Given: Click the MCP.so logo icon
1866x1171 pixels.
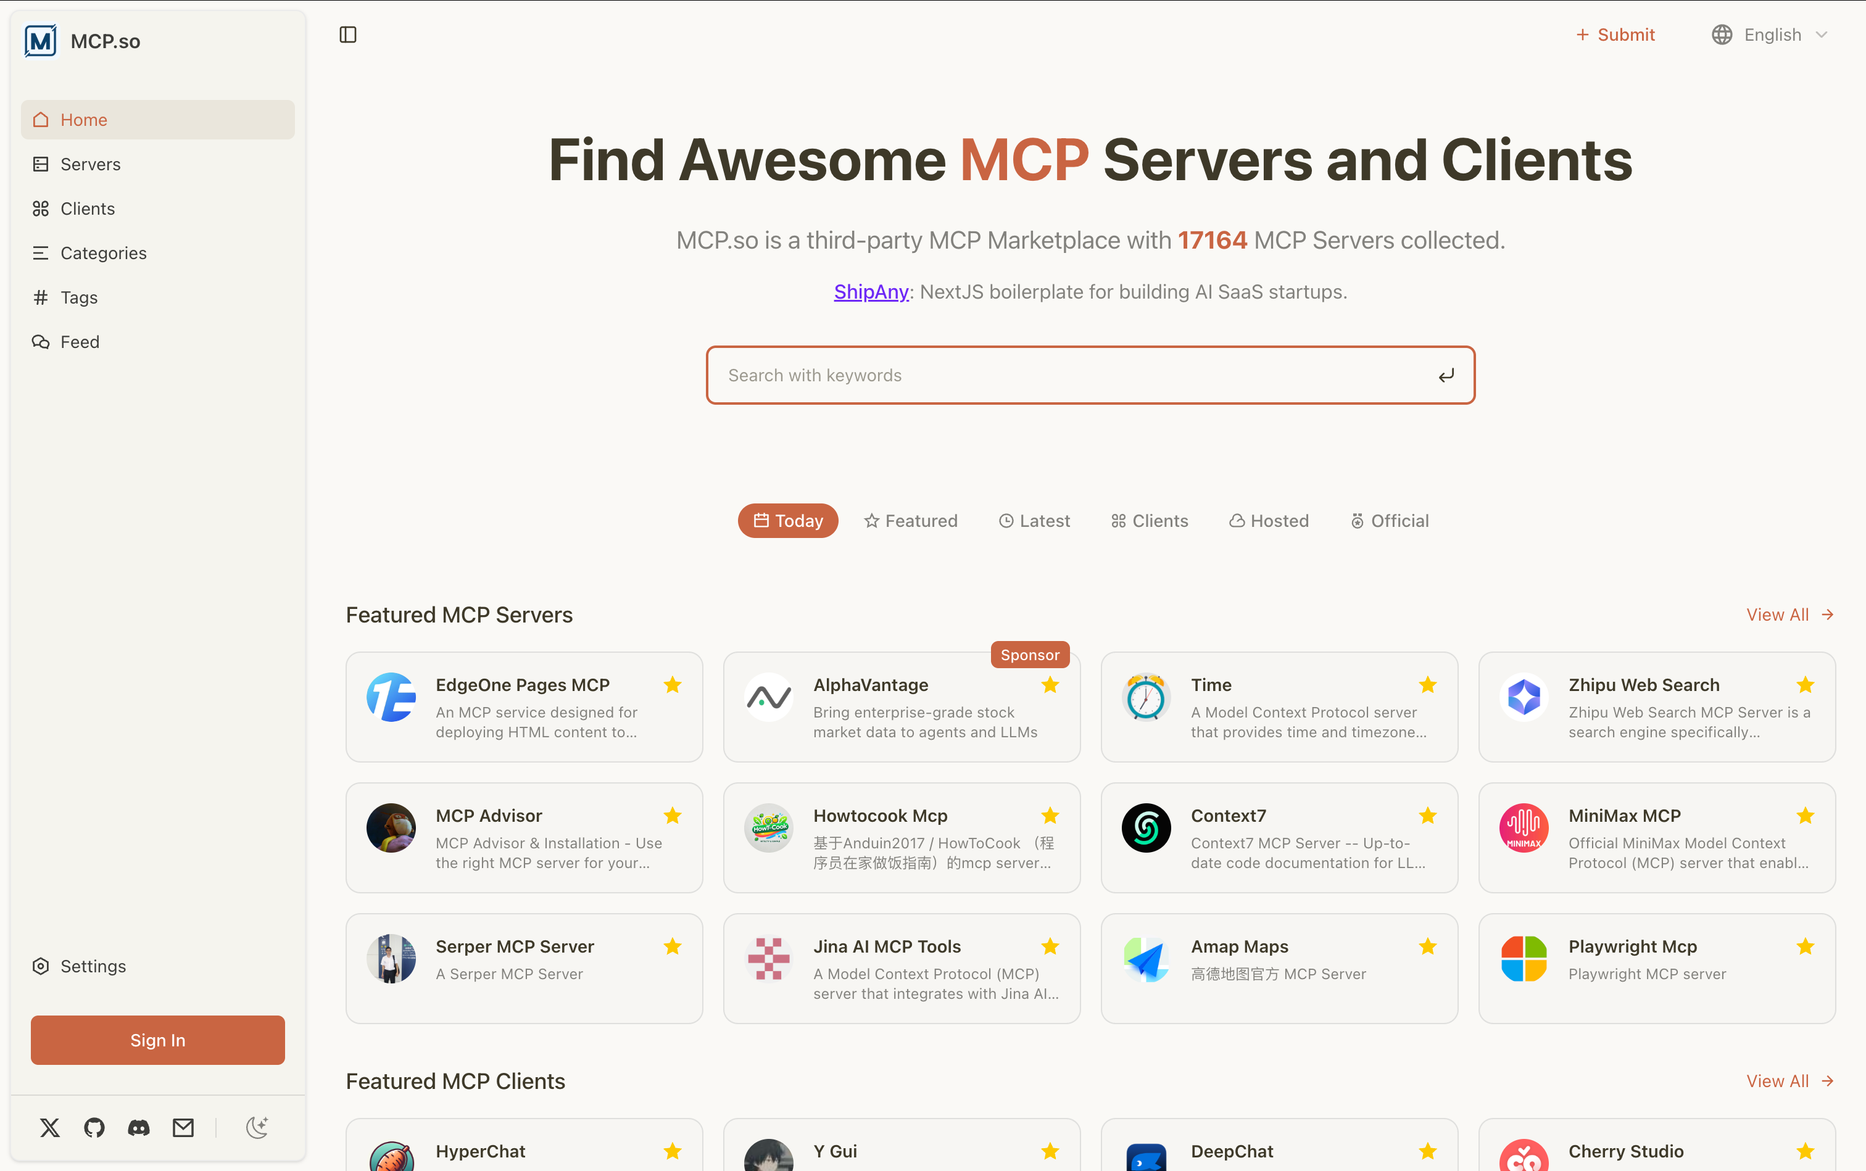Looking at the screenshot, I should 40,41.
